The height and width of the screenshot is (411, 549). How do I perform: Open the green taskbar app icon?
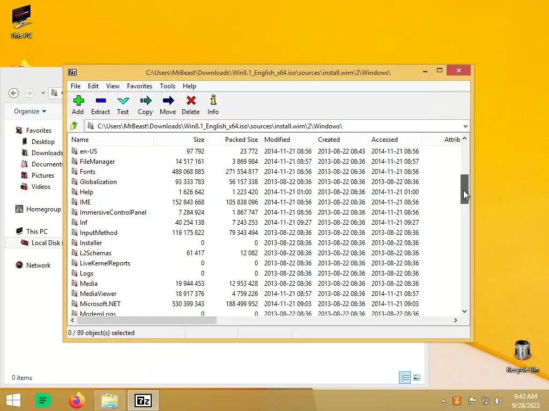pyautogui.click(x=43, y=400)
